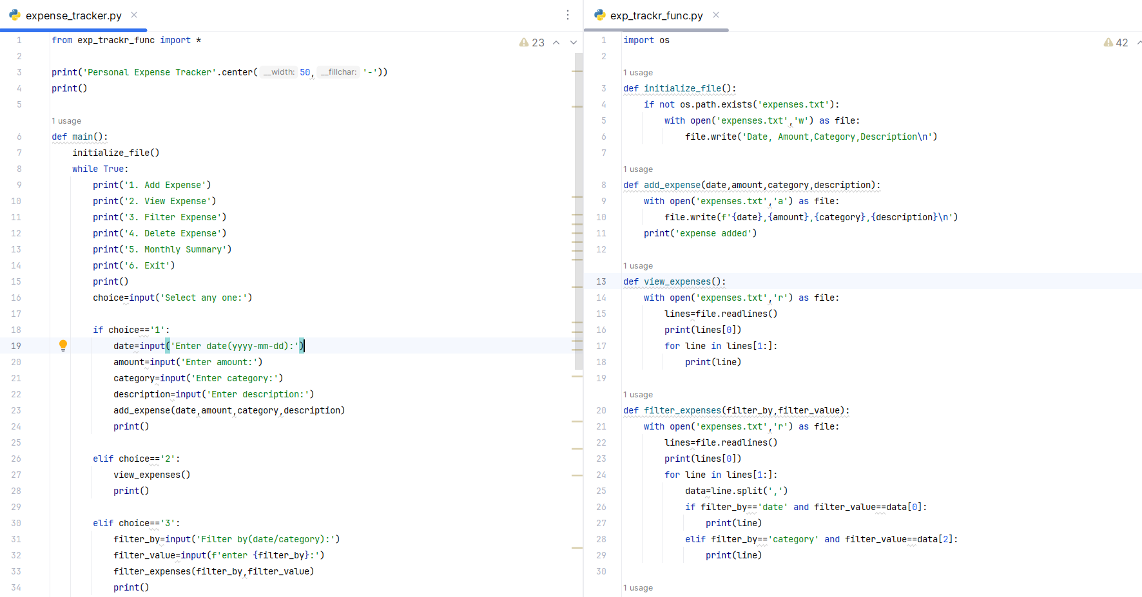This screenshot has width=1142, height=597.
Task: Click the Python file icon on expense_tracker.py tab
Action: point(14,15)
